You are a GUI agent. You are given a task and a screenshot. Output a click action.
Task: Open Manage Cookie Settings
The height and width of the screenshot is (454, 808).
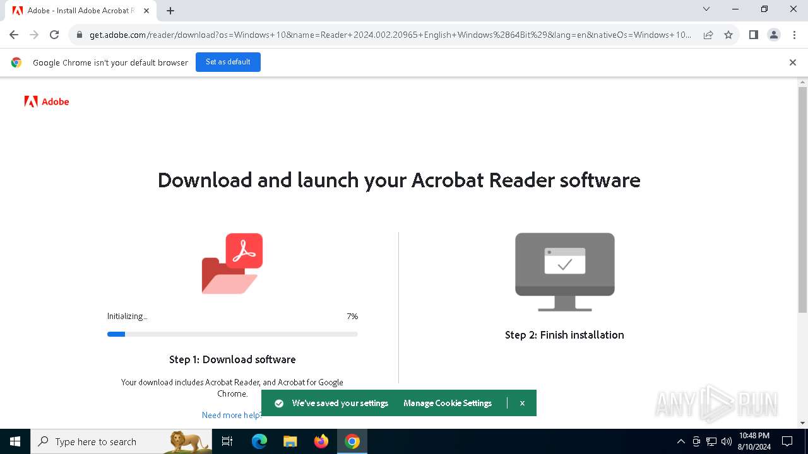(x=448, y=403)
